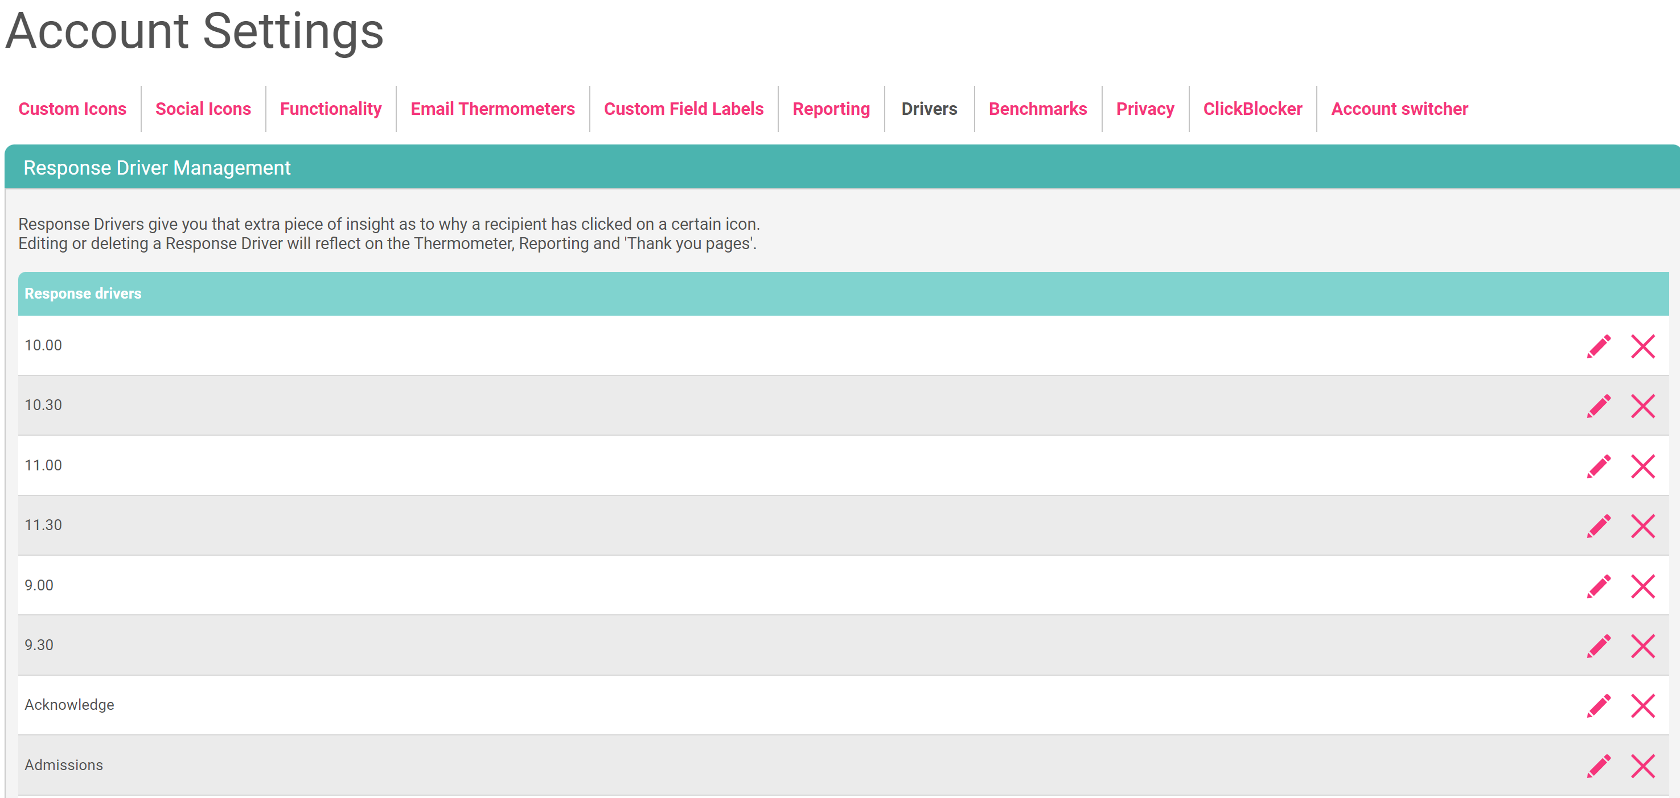Edit the 10.30 response driver
This screenshot has width=1680, height=798.
tap(1599, 406)
